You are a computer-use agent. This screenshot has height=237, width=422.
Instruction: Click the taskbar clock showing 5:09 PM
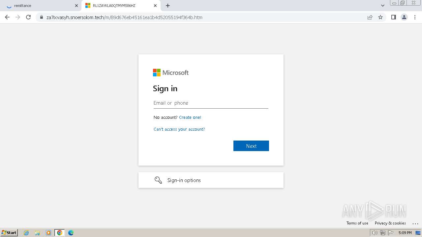[405, 233]
